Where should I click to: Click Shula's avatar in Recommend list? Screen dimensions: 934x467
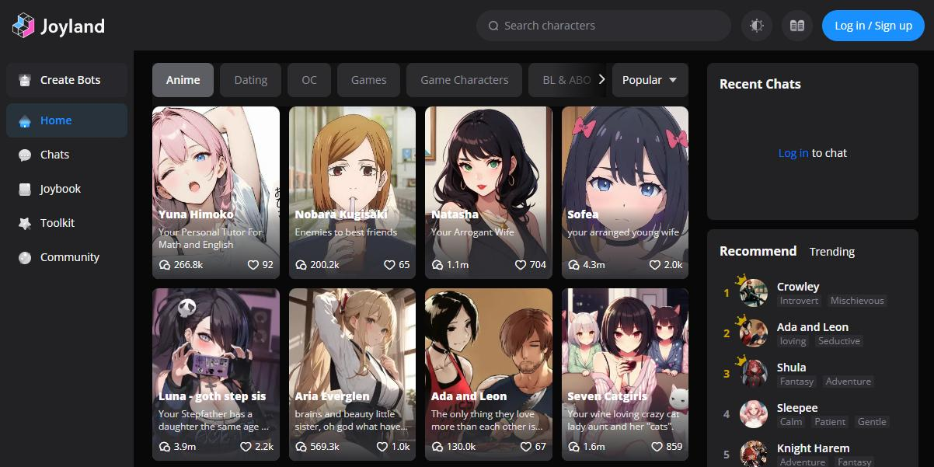(754, 374)
